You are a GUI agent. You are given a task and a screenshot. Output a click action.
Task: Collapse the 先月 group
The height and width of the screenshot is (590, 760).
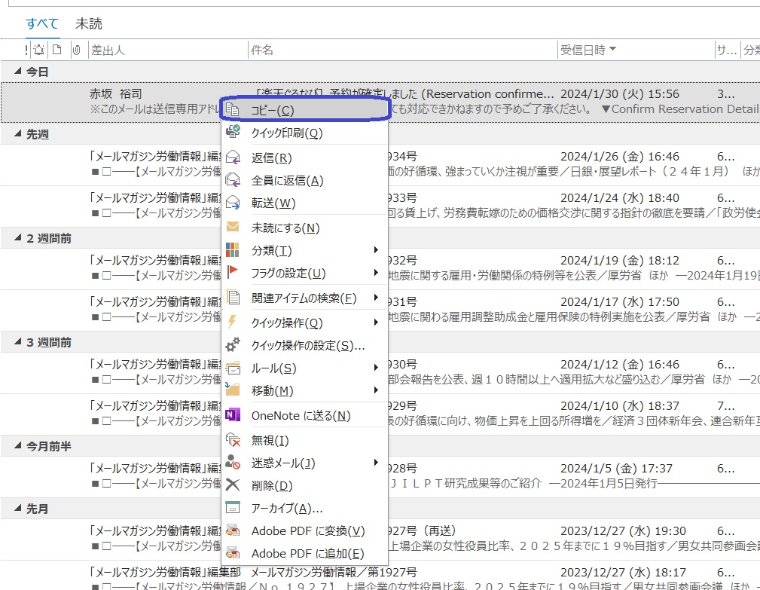[x=17, y=509]
